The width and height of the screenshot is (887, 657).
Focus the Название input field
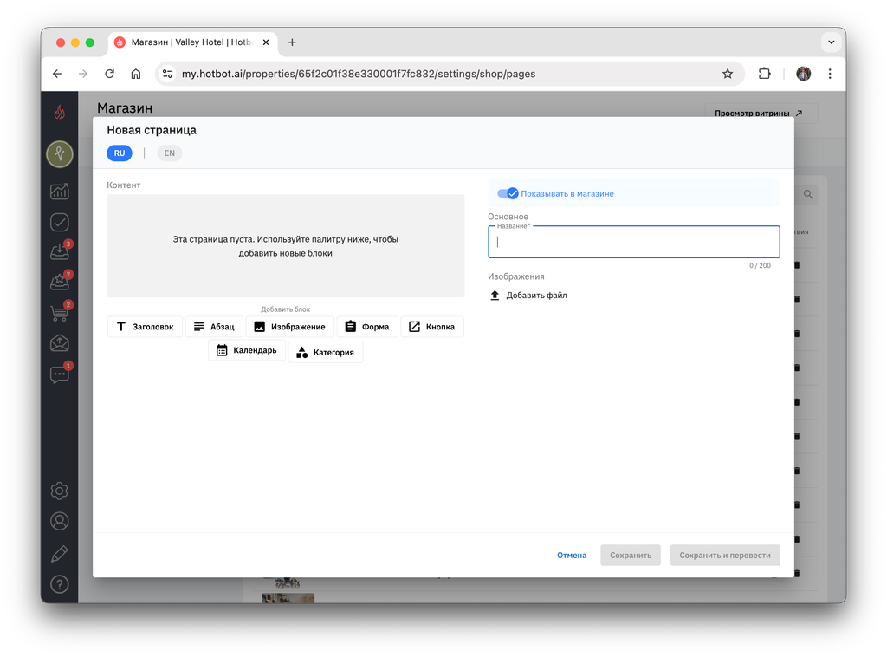633,242
